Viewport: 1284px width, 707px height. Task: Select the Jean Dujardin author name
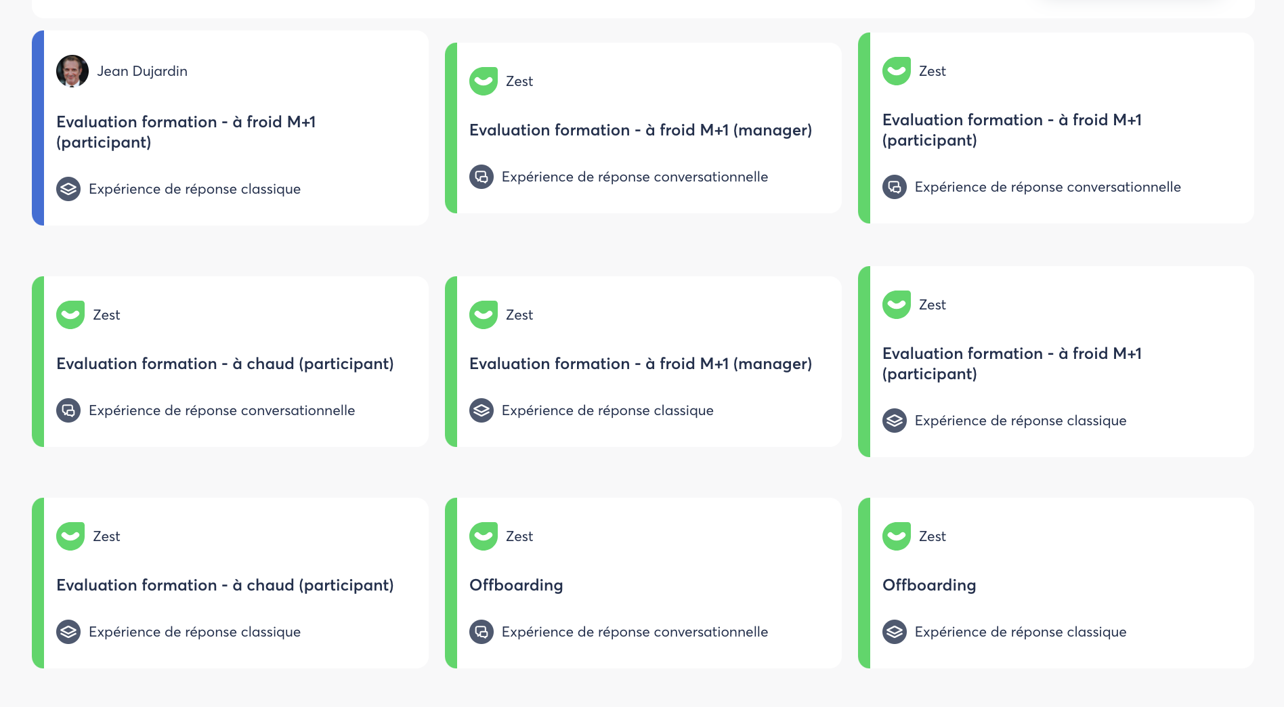pos(142,71)
